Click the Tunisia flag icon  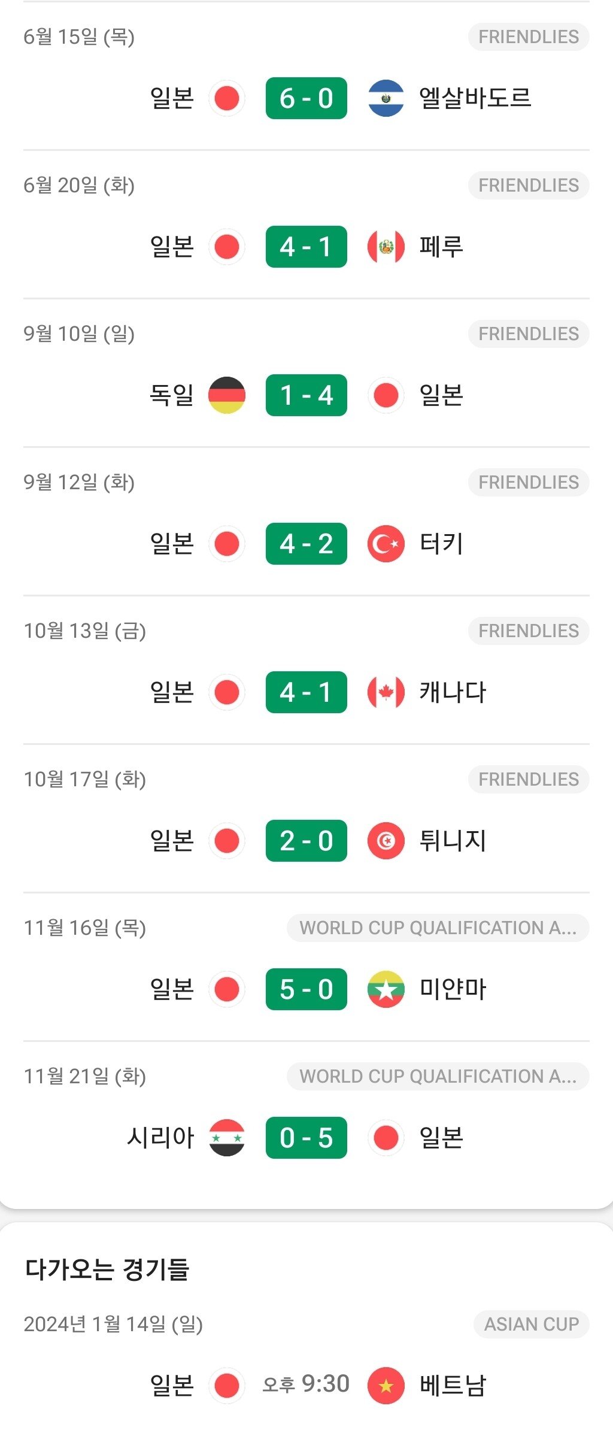(386, 841)
